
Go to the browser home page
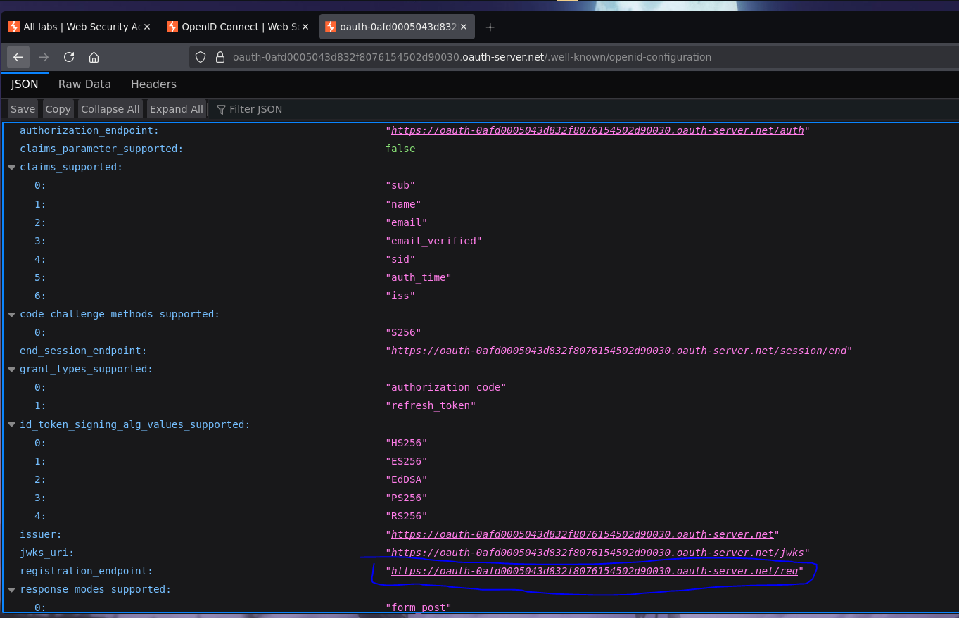click(x=94, y=57)
